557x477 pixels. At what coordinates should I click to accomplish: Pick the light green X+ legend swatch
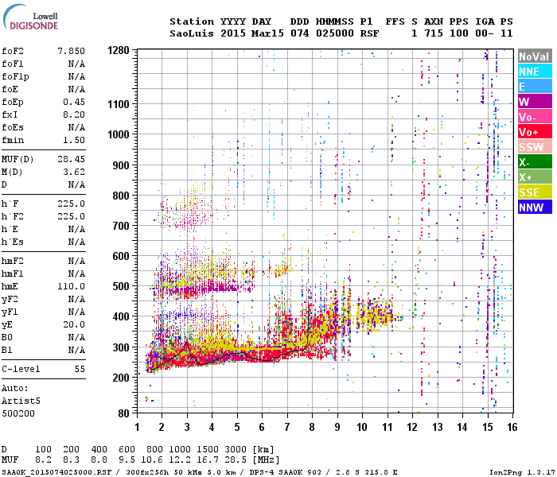pos(534,177)
